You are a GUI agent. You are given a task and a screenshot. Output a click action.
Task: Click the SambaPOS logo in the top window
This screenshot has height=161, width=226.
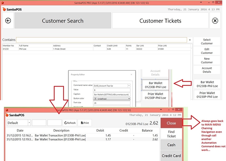click(x=12, y=9)
